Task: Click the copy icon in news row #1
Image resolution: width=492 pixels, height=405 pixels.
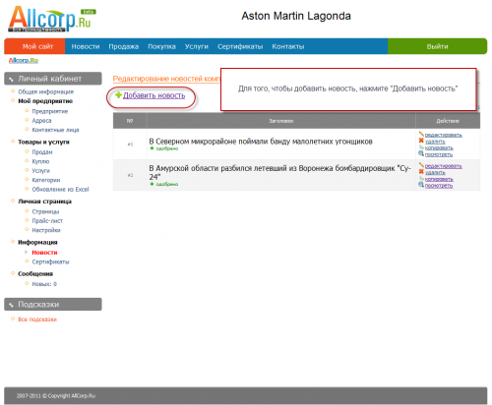Action: coord(421,147)
